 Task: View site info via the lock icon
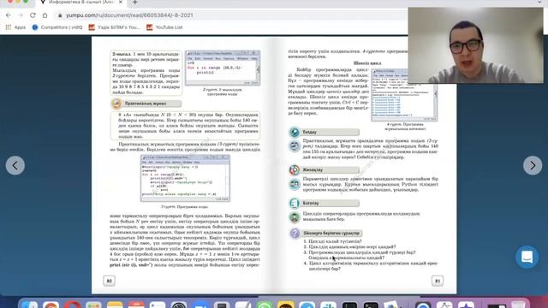tap(60, 15)
